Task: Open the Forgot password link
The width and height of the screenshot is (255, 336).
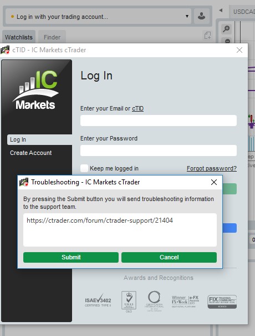Action: point(212,168)
